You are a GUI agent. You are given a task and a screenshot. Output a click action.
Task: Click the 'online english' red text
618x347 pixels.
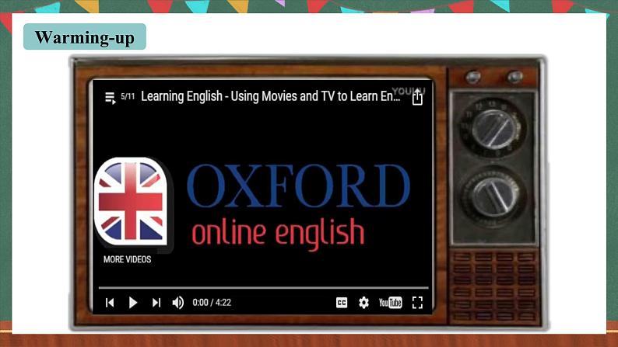pyautogui.click(x=279, y=234)
